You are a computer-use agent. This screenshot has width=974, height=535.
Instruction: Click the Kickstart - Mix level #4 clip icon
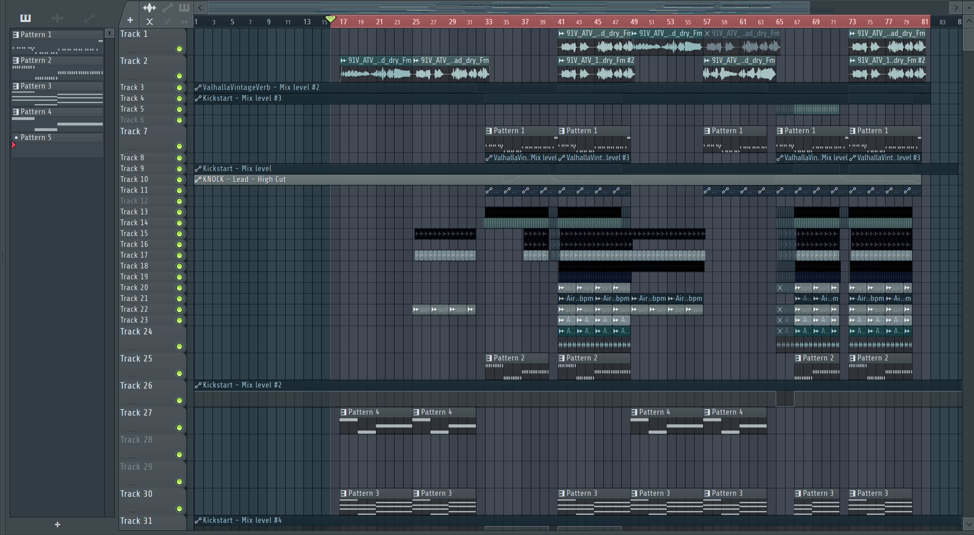[198, 521]
